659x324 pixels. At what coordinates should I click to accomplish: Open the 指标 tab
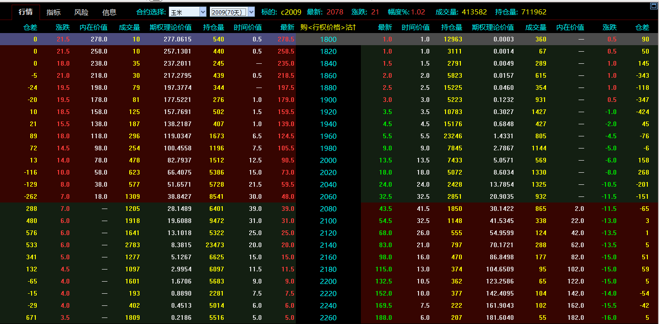click(53, 12)
